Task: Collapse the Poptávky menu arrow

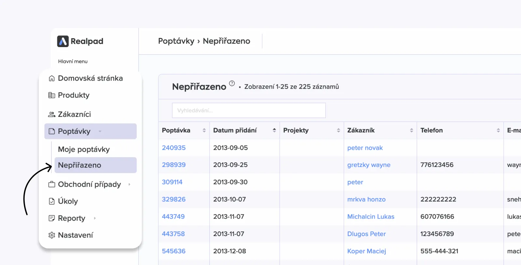Action: (x=100, y=132)
